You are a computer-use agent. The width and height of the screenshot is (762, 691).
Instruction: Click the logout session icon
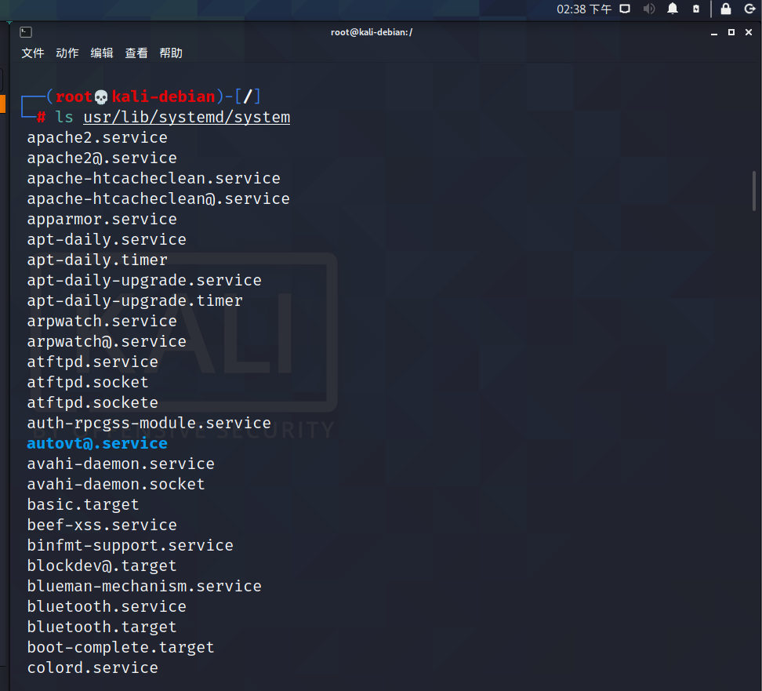click(x=750, y=9)
